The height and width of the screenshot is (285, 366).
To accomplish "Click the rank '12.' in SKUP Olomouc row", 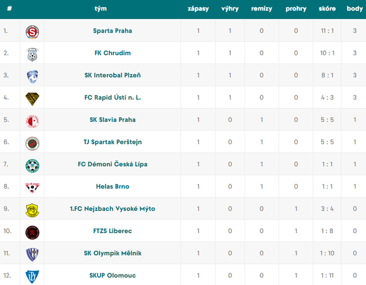I will click(7, 276).
